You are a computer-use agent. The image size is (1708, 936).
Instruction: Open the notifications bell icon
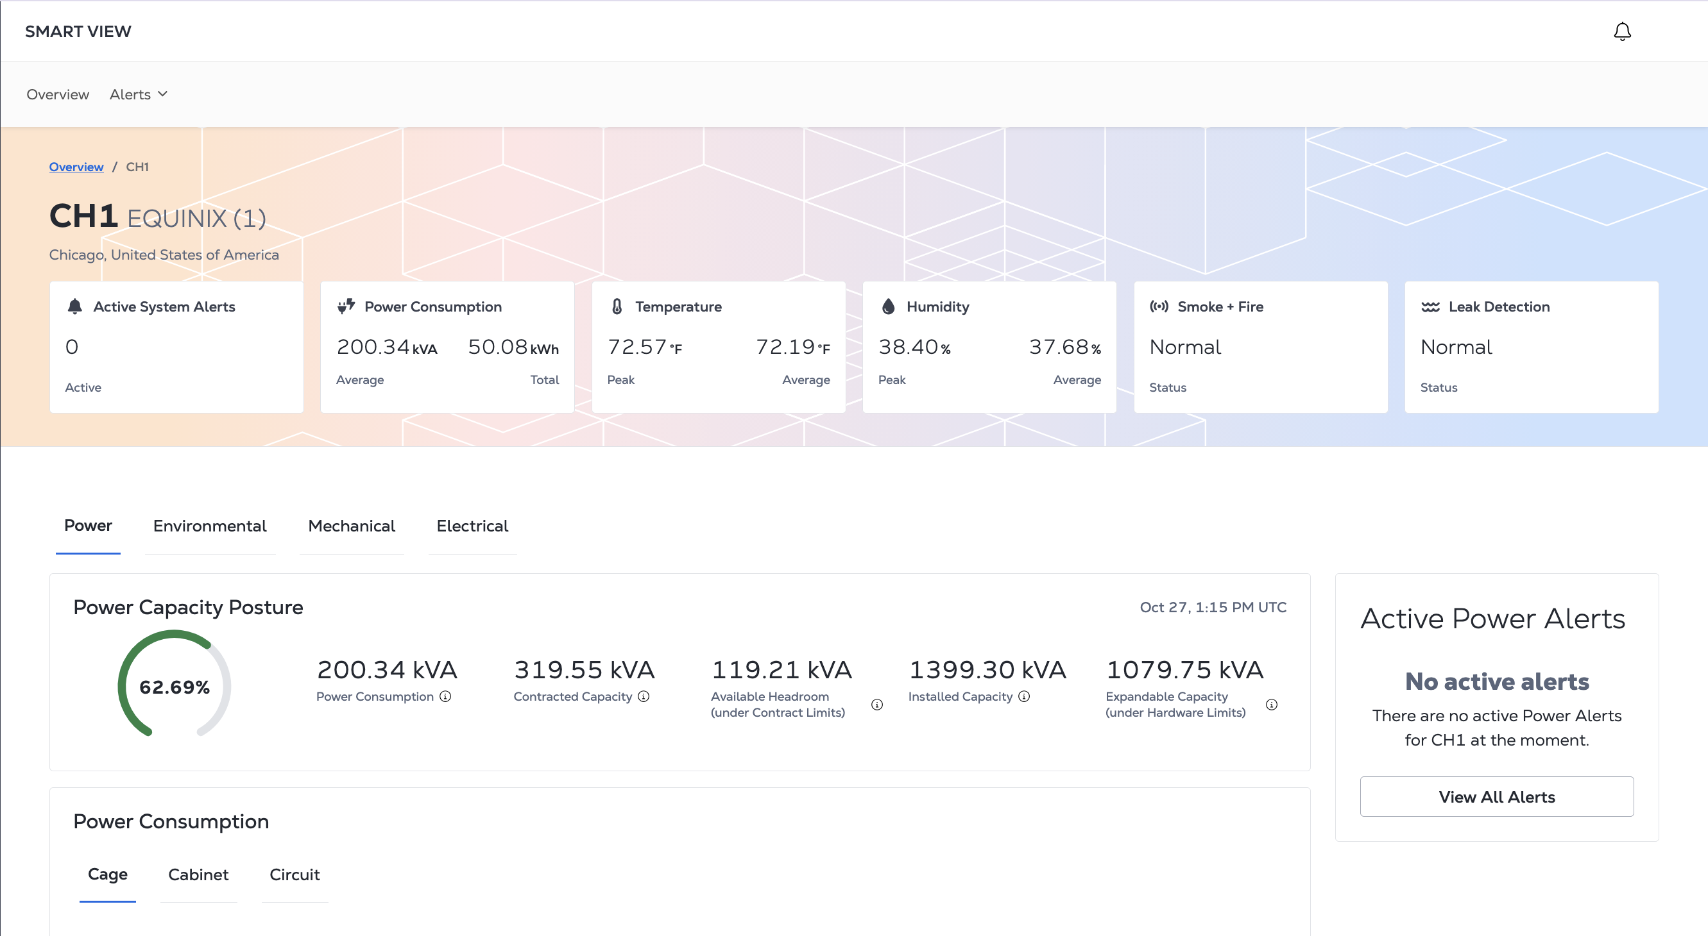point(1622,31)
